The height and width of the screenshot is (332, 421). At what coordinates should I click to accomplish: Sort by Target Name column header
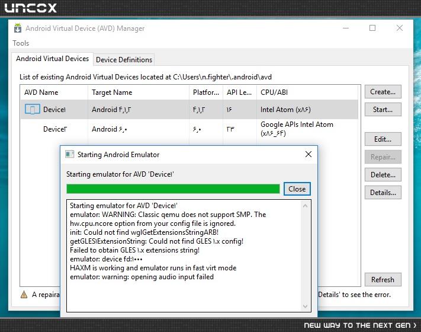tap(139, 92)
